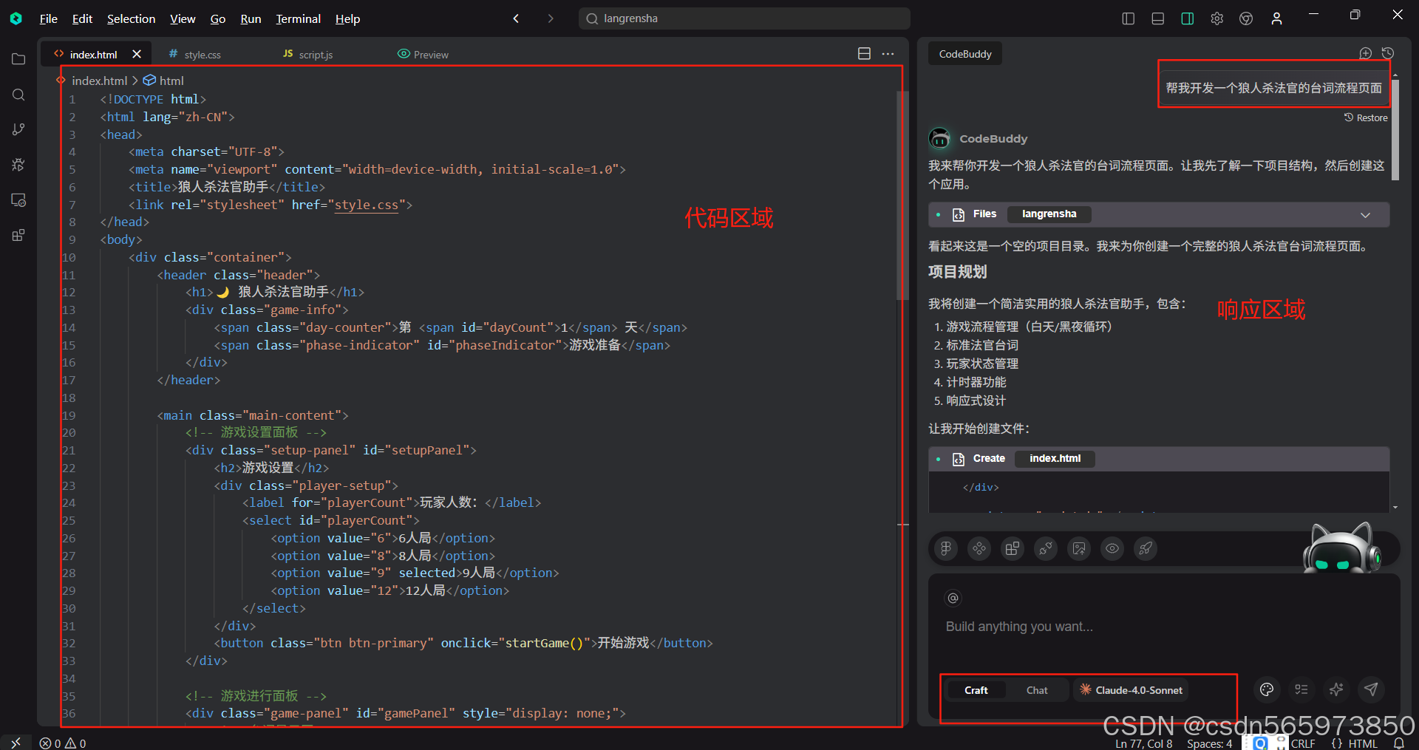Navigate back with the left arrow
Viewport: 1419px width, 750px height.
click(516, 18)
